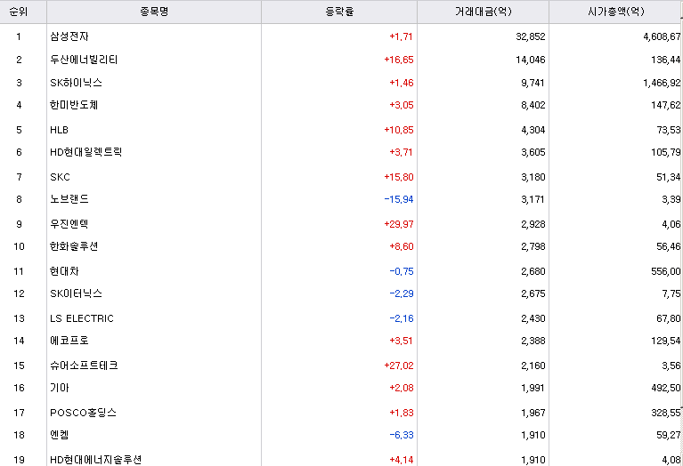Viewport: 683px width, 466px height.
Task: Click change rate +27,02
Action: (399, 365)
